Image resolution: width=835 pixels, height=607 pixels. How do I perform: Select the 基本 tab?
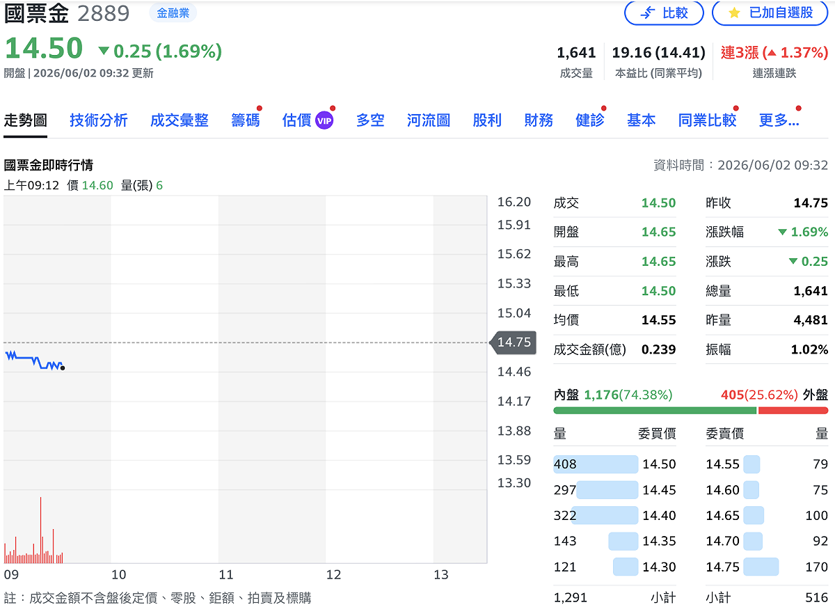coord(642,120)
